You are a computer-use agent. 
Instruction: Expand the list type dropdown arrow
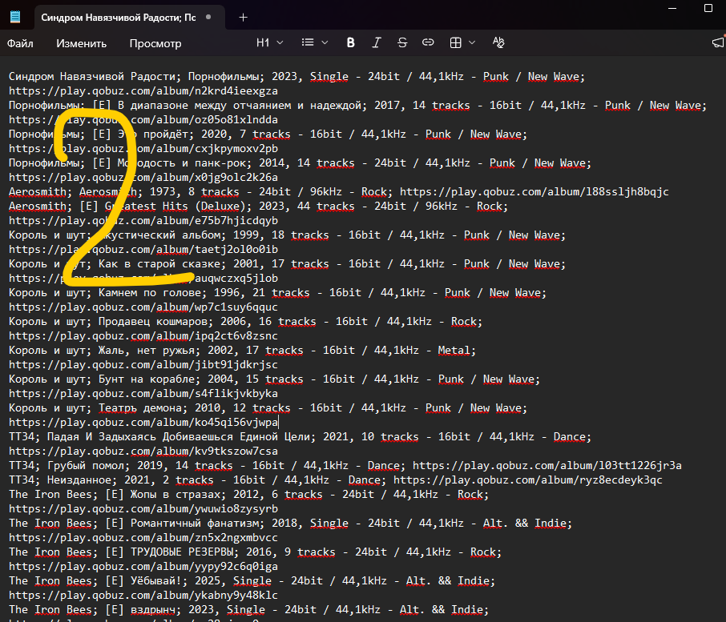coord(325,42)
